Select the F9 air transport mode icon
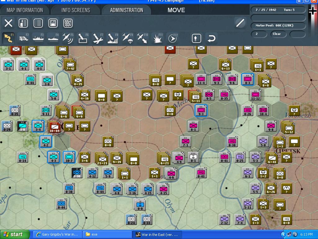The height and width of the screenshot is (239, 318). click(128, 38)
